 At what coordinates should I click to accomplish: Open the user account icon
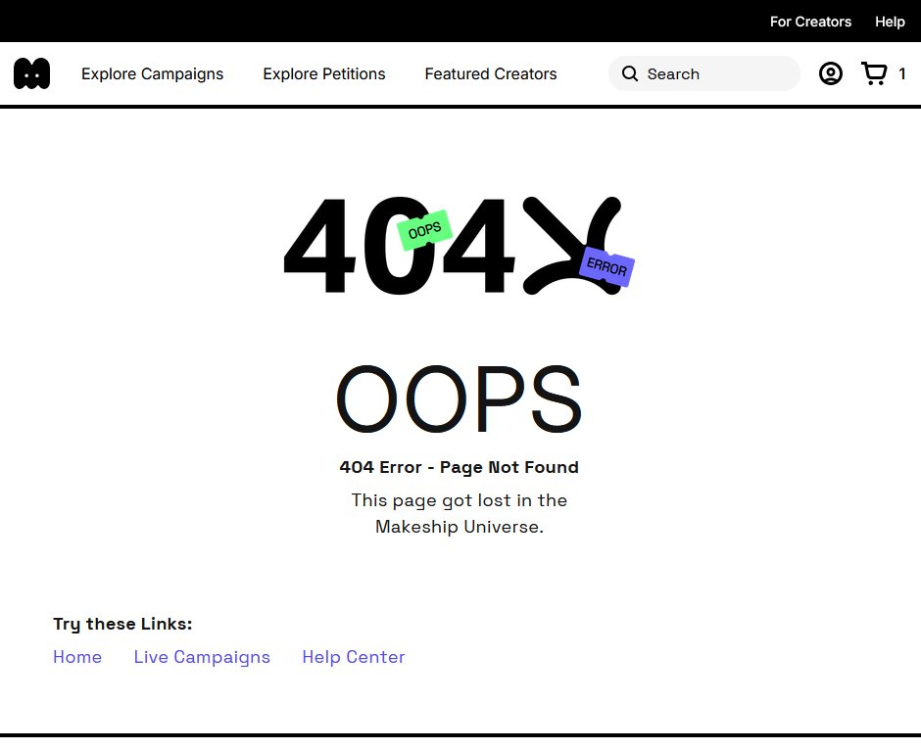tap(831, 73)
